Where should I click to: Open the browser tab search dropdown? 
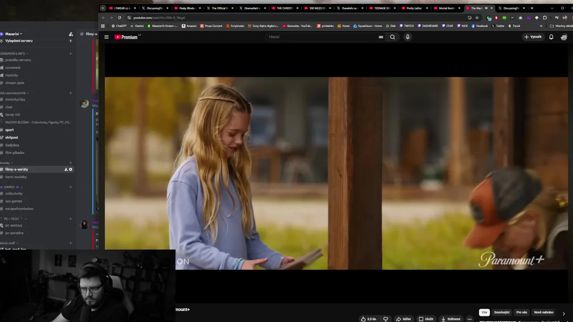coord(103,8)
